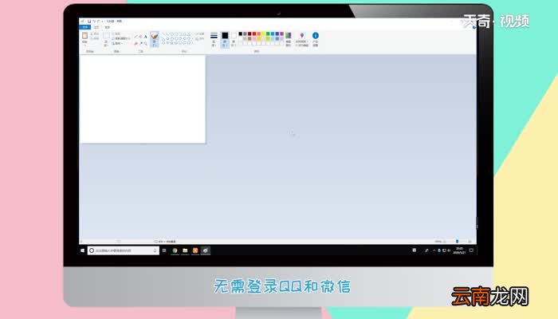Viewport: 558px width, 319px height.
Task: Select the Eraser tool
Action: (x=136, y=43)
